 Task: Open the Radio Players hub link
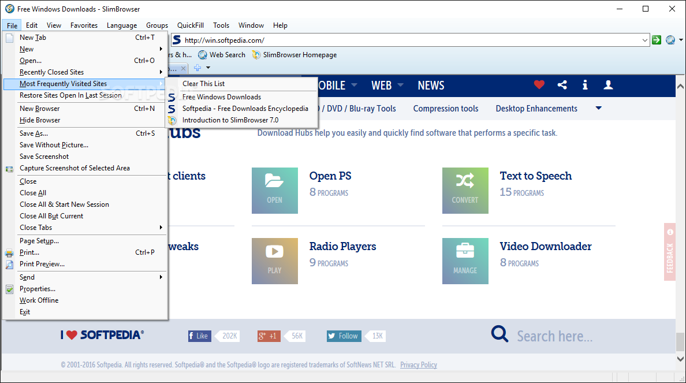pyautogui.click(x=342, y=247)
